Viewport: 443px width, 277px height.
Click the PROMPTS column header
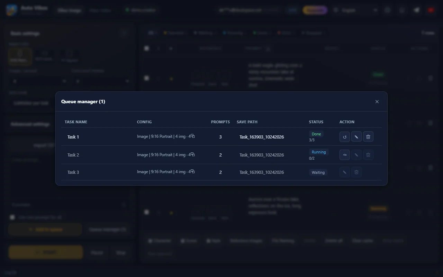click(x=220, y=122)
